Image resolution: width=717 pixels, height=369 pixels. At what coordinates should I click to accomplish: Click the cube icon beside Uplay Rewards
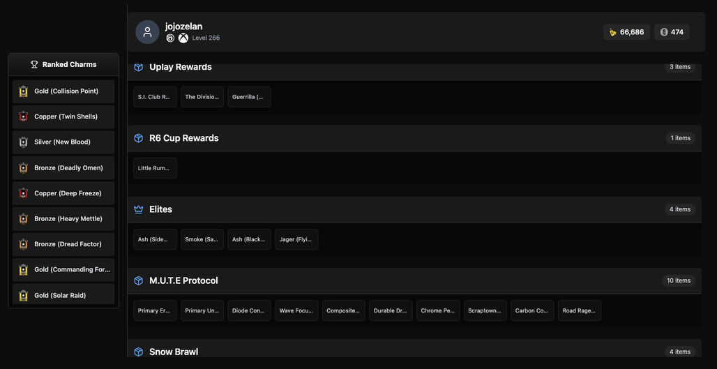(139, 67)
